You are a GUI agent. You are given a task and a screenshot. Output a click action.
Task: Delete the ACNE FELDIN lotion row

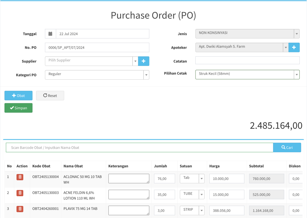point(20,193)
